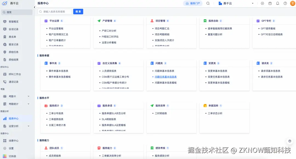
Task: Click the 服务自助 green bookmark icon
Action: (205, 21)
